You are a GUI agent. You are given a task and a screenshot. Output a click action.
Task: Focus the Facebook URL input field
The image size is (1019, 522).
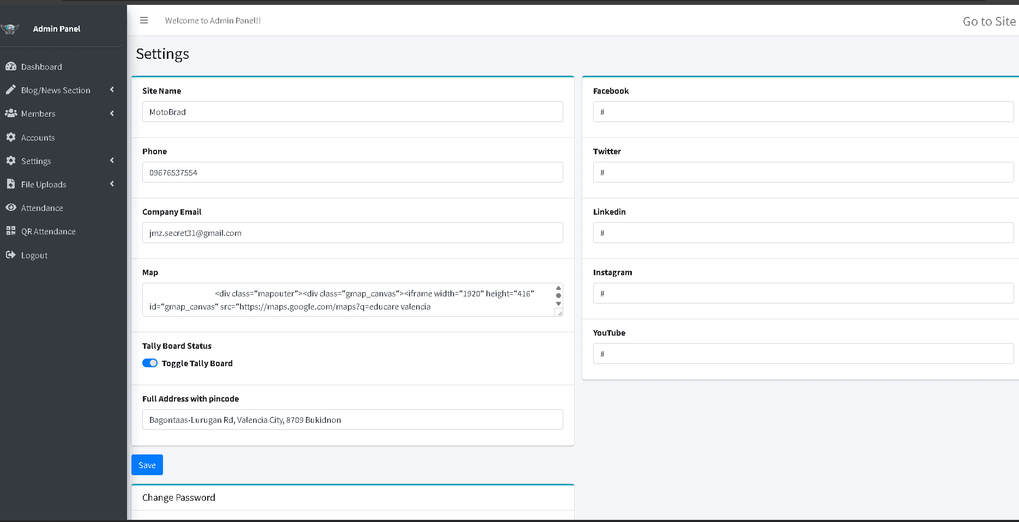point(804,112)
